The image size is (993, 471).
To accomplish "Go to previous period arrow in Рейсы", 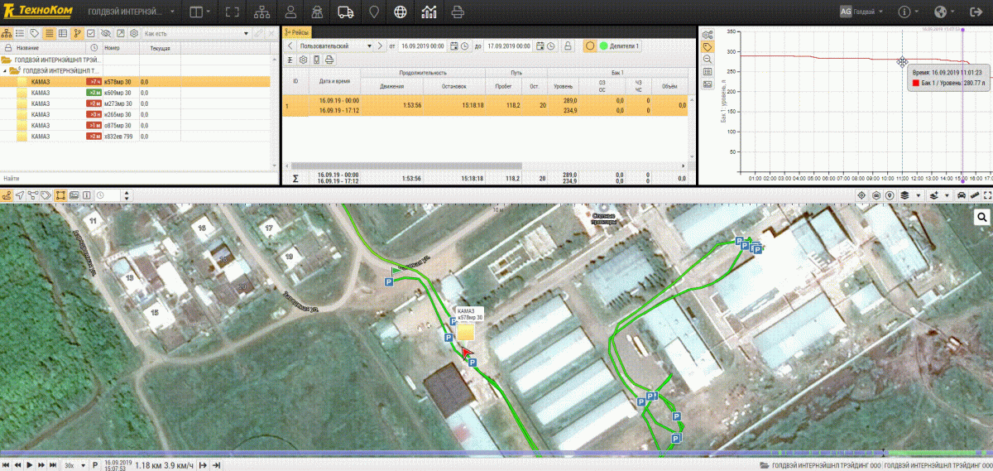I will click(290, 46).
